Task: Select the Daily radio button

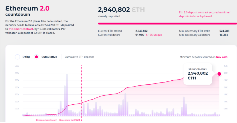Action: click(x=18, y=57)
